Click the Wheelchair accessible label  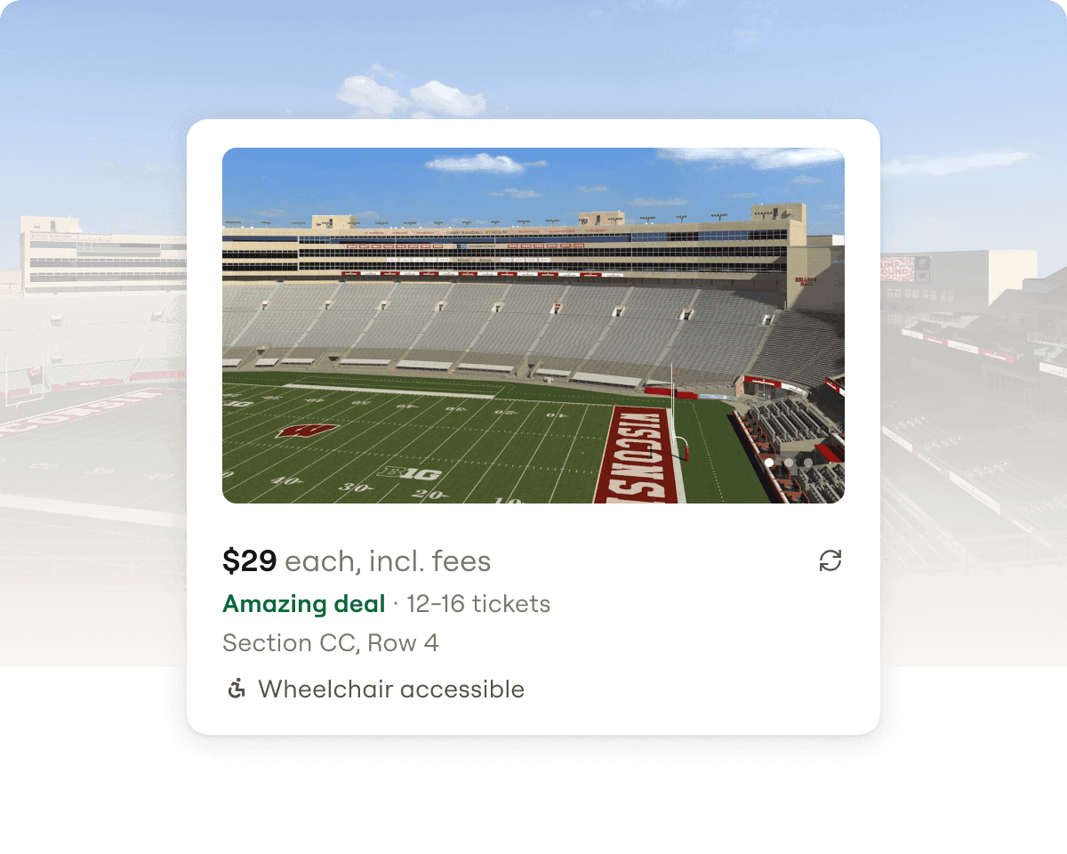(391, 689)
